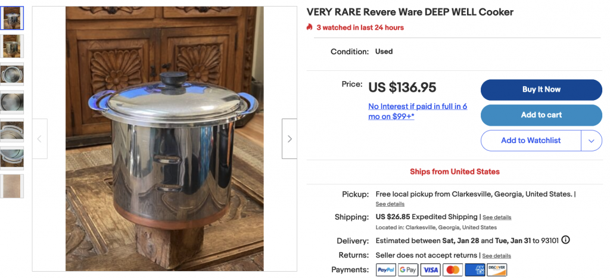Open the No Interest if paid in full link
Screen dimensions: 610x280
coord(418,111)
